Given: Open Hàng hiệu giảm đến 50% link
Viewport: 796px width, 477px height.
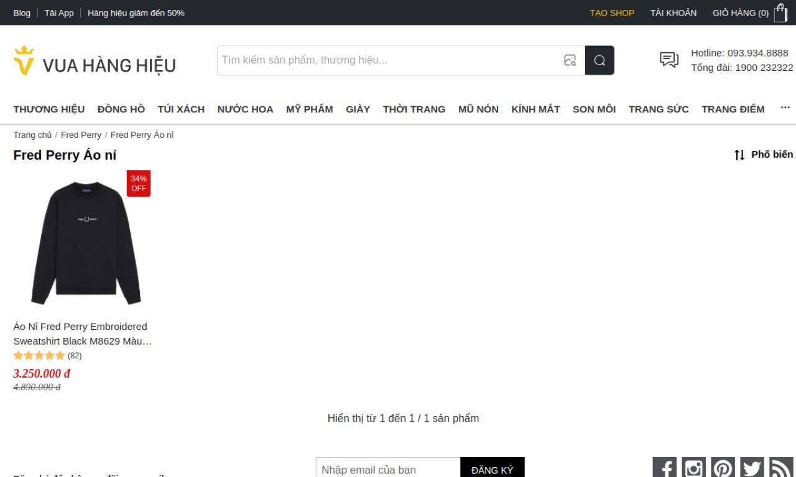Looking at the screenshot, I should coord(136,13).
